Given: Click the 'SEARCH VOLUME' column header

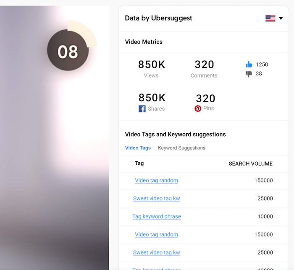Looking at the screenshot, I should pos(250,164).
